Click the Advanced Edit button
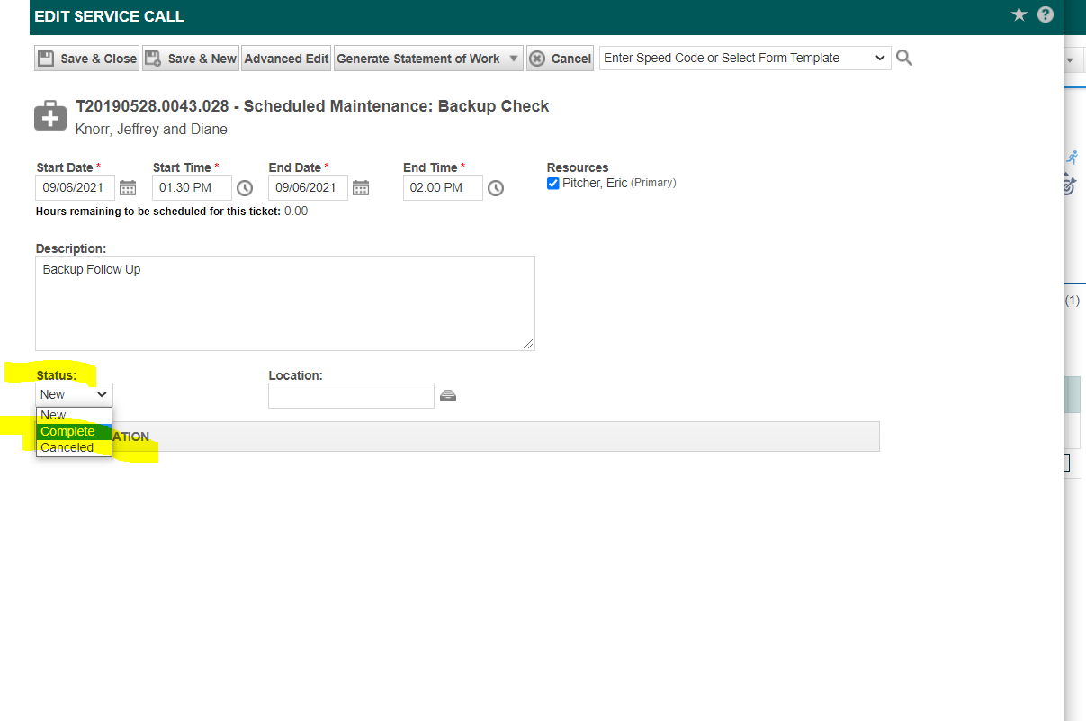The width and height of the screenshot is (1086, 721). (x=286, y=59)
